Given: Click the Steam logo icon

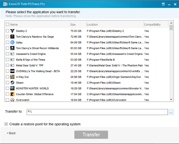Looking at the screenshot, I should pos(12,83).
